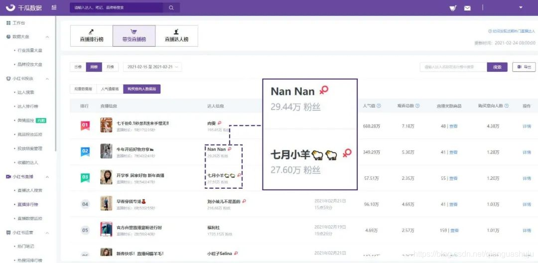Open 直播数据监控 in the sidebar

coord(30,219)
